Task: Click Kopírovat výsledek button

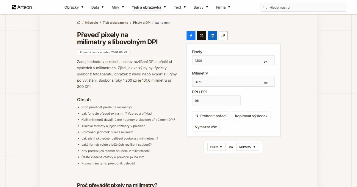Action: click(x=251, y=116)
